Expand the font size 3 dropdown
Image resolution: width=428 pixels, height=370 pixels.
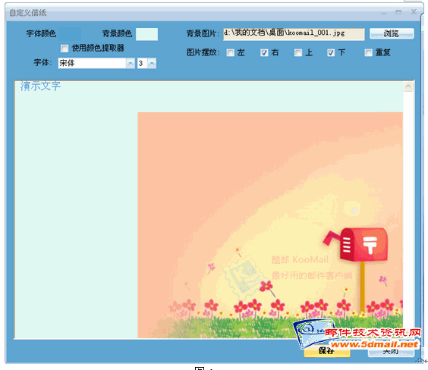point(152,63)
